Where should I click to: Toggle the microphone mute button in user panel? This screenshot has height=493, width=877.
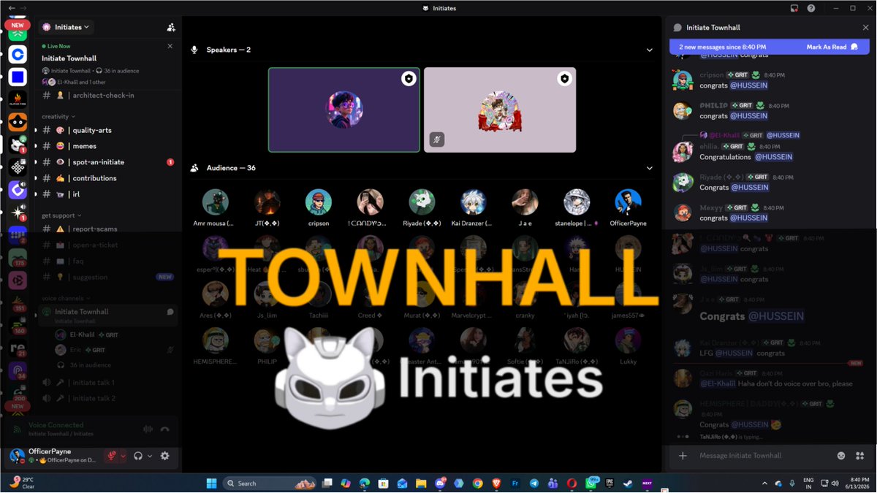[112, 456]
